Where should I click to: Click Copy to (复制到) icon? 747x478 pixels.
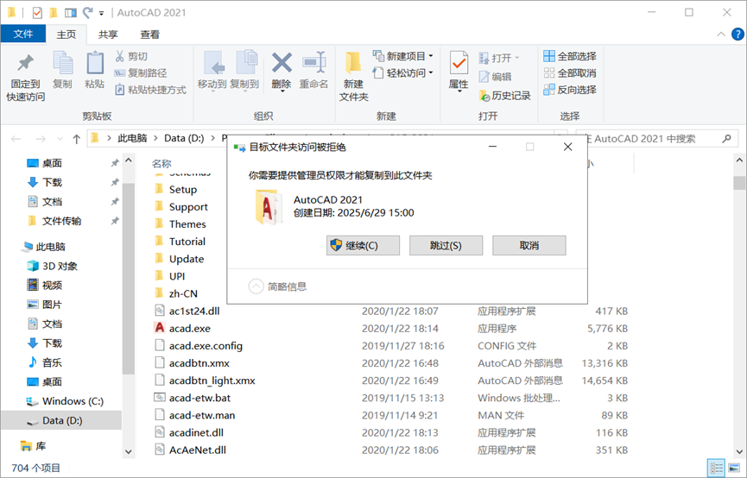tap(246, 63)
